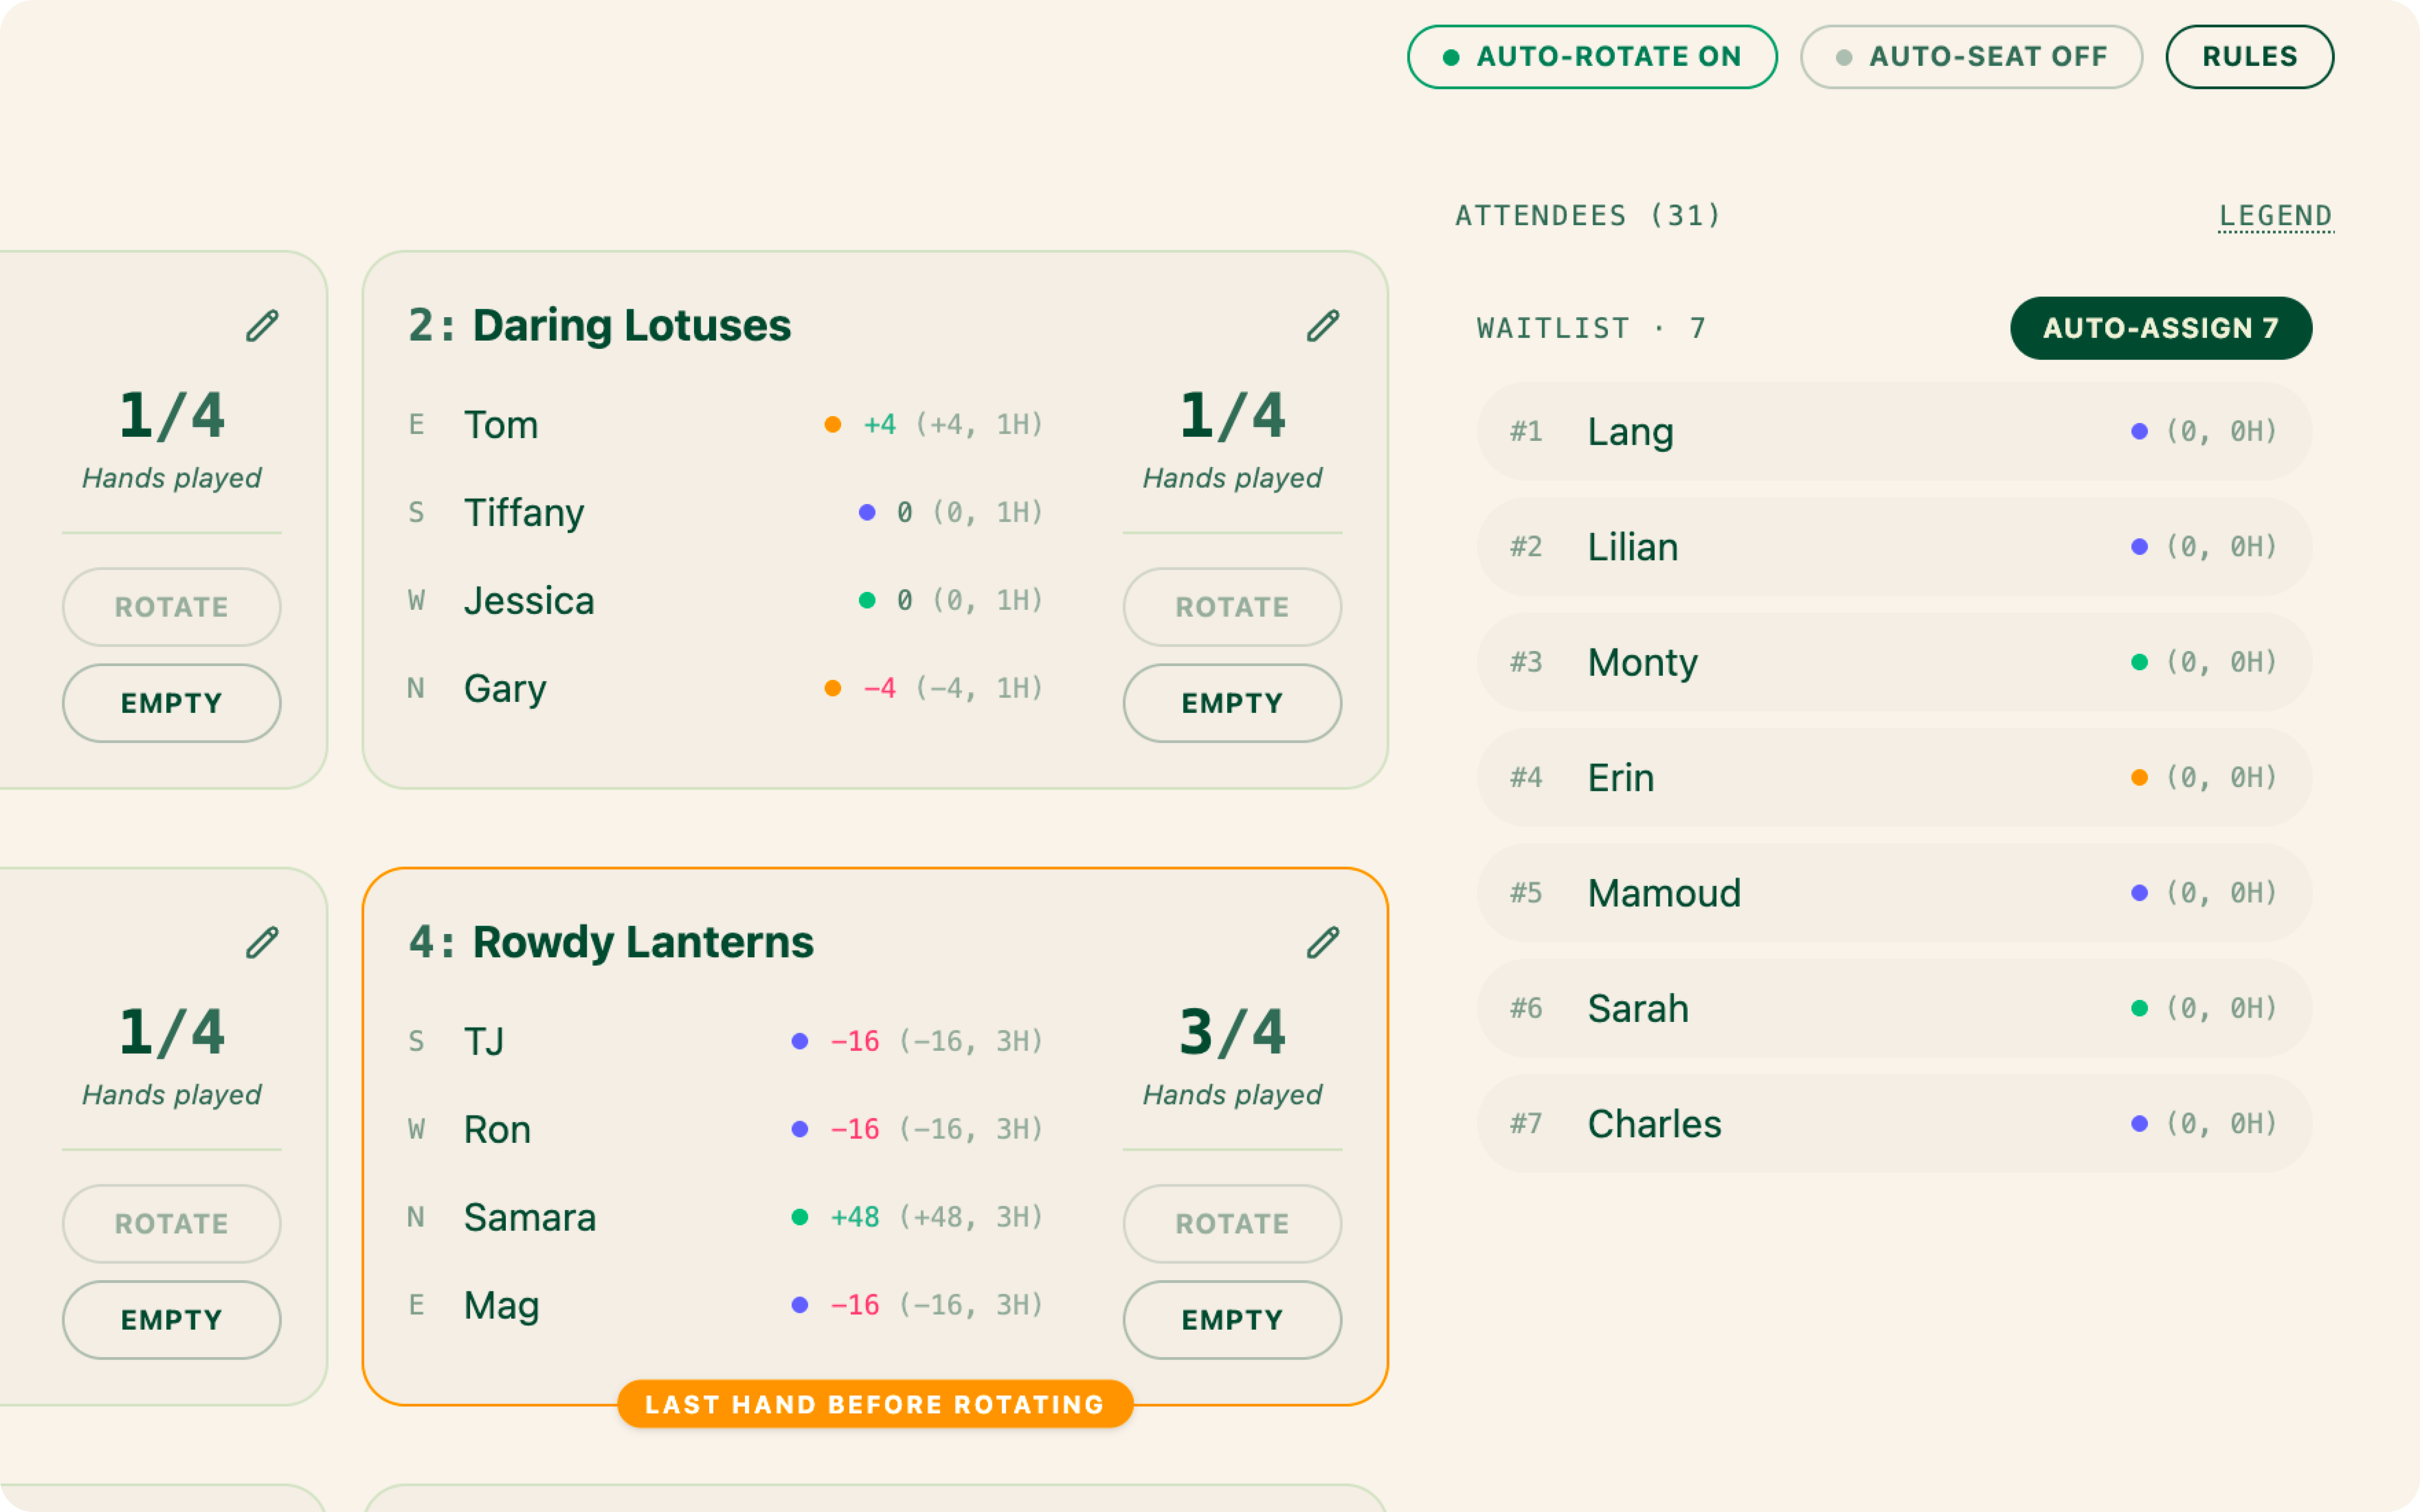The image size is (2420, 1512).
Task: Open the RULES button
Action: (2250, 57)
